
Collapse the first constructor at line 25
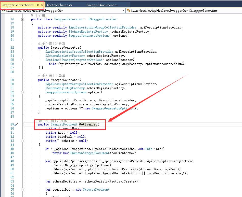coord(22,60)
